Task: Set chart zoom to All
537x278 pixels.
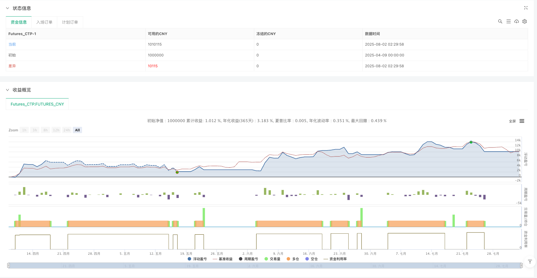Action: pyautogui.click(x=77, y=130)
